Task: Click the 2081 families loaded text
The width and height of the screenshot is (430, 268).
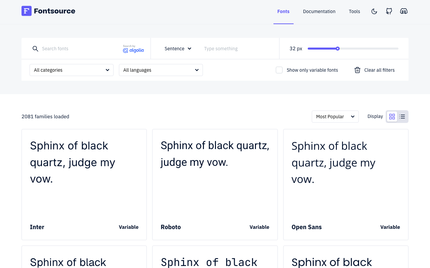Action: pos(45,117)
